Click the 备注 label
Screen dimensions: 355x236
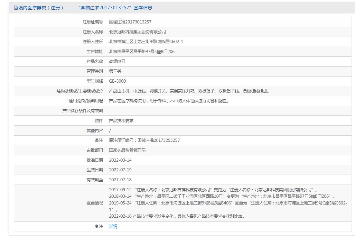tap(99, 140)
